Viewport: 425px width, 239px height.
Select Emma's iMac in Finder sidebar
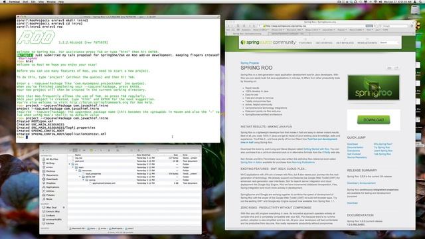tap(51, 211)
